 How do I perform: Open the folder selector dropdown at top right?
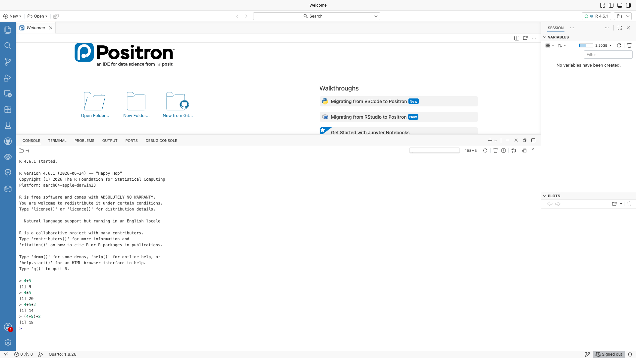623,16
